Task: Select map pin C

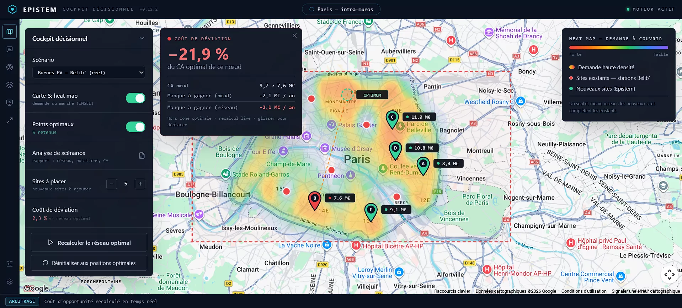Action: (392, 119)
